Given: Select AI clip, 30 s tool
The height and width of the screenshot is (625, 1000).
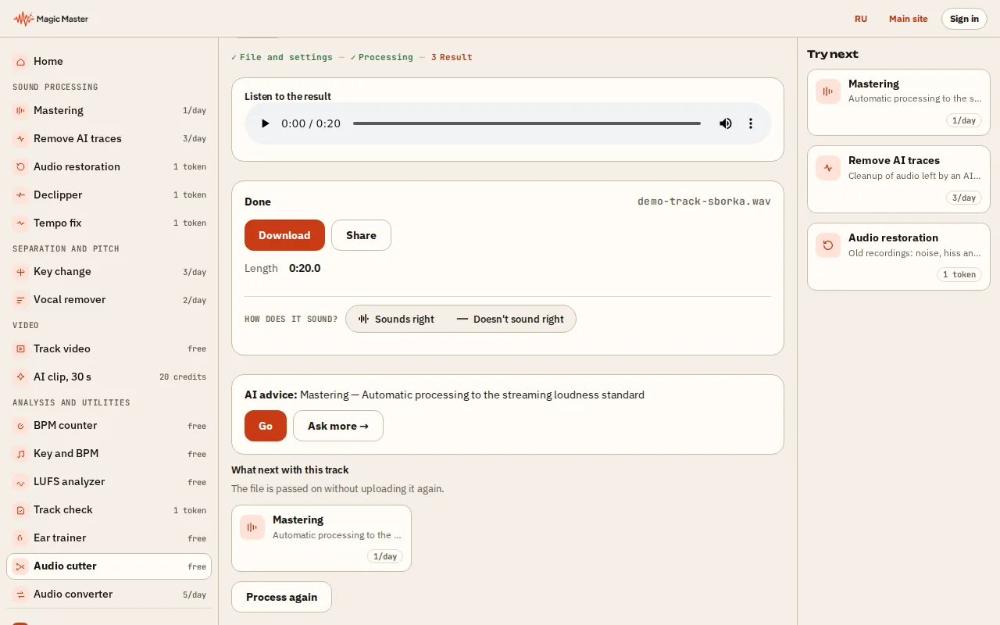Looking at the screenshot, I should pyautogui.click(x=109, y=377).
